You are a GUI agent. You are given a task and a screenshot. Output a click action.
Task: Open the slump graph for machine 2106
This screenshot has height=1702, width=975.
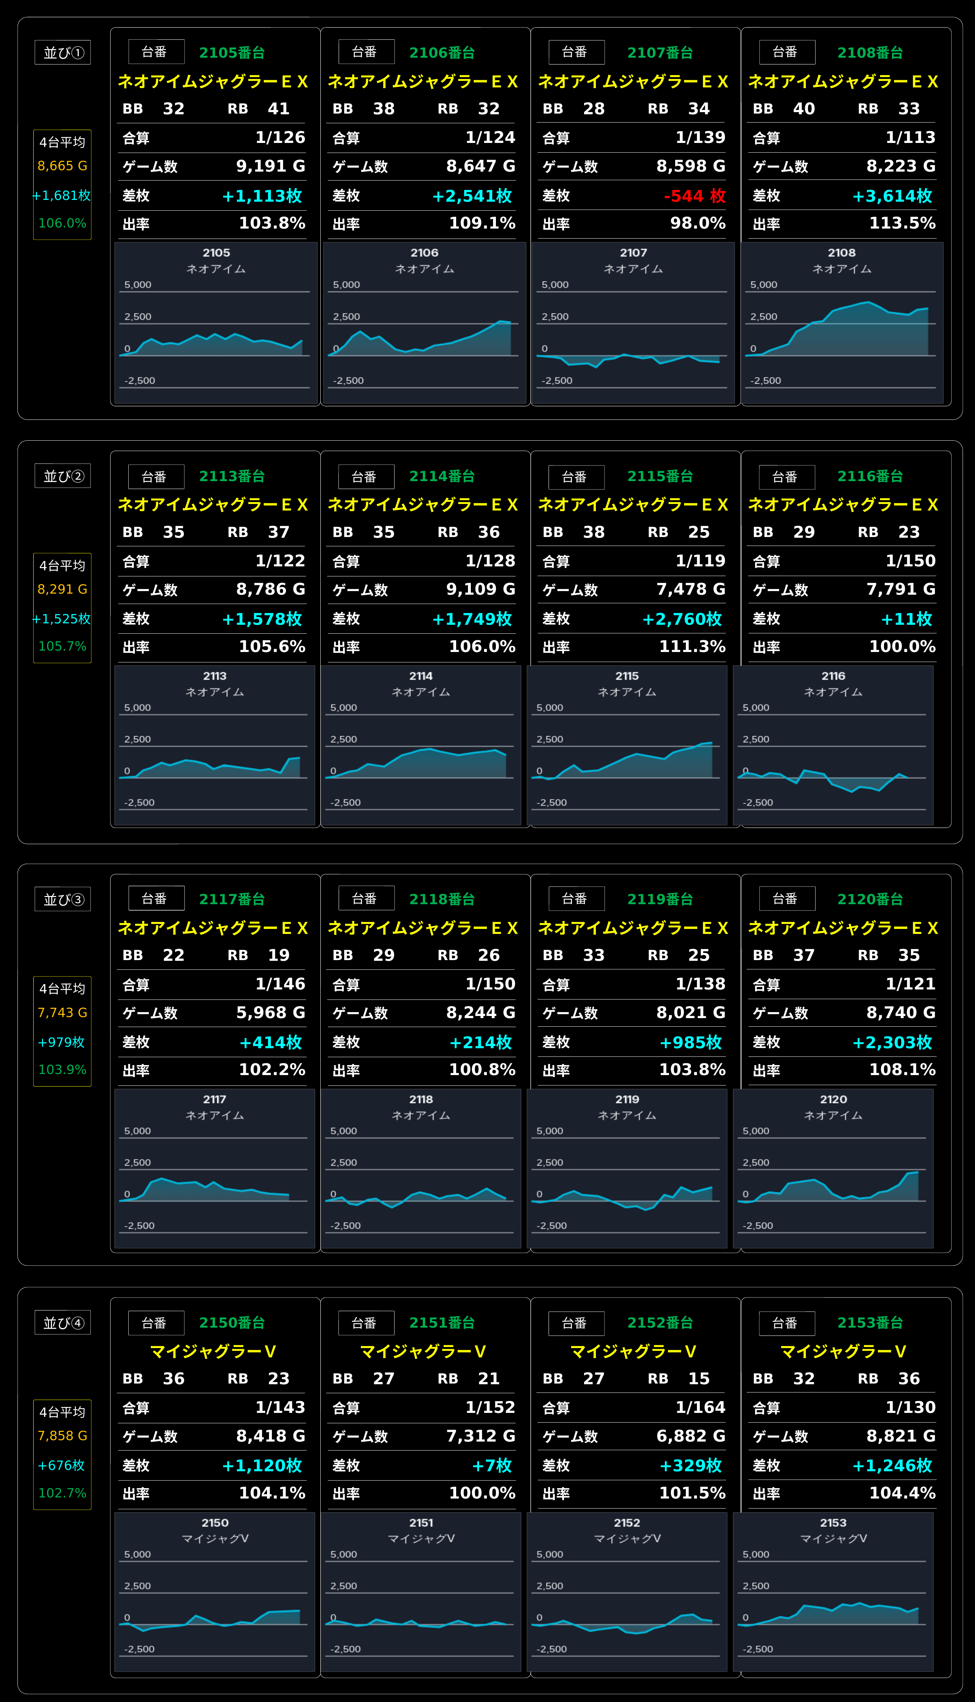coord(425,323)
